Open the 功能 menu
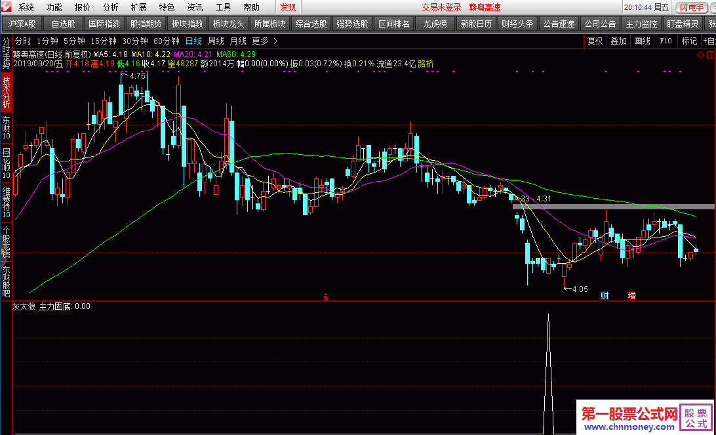716x435 pixels. (54, 7)
